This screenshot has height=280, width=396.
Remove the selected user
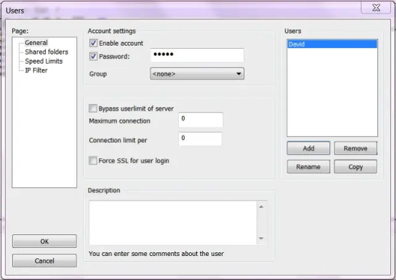pyautogui.click(x=355, y=148)
